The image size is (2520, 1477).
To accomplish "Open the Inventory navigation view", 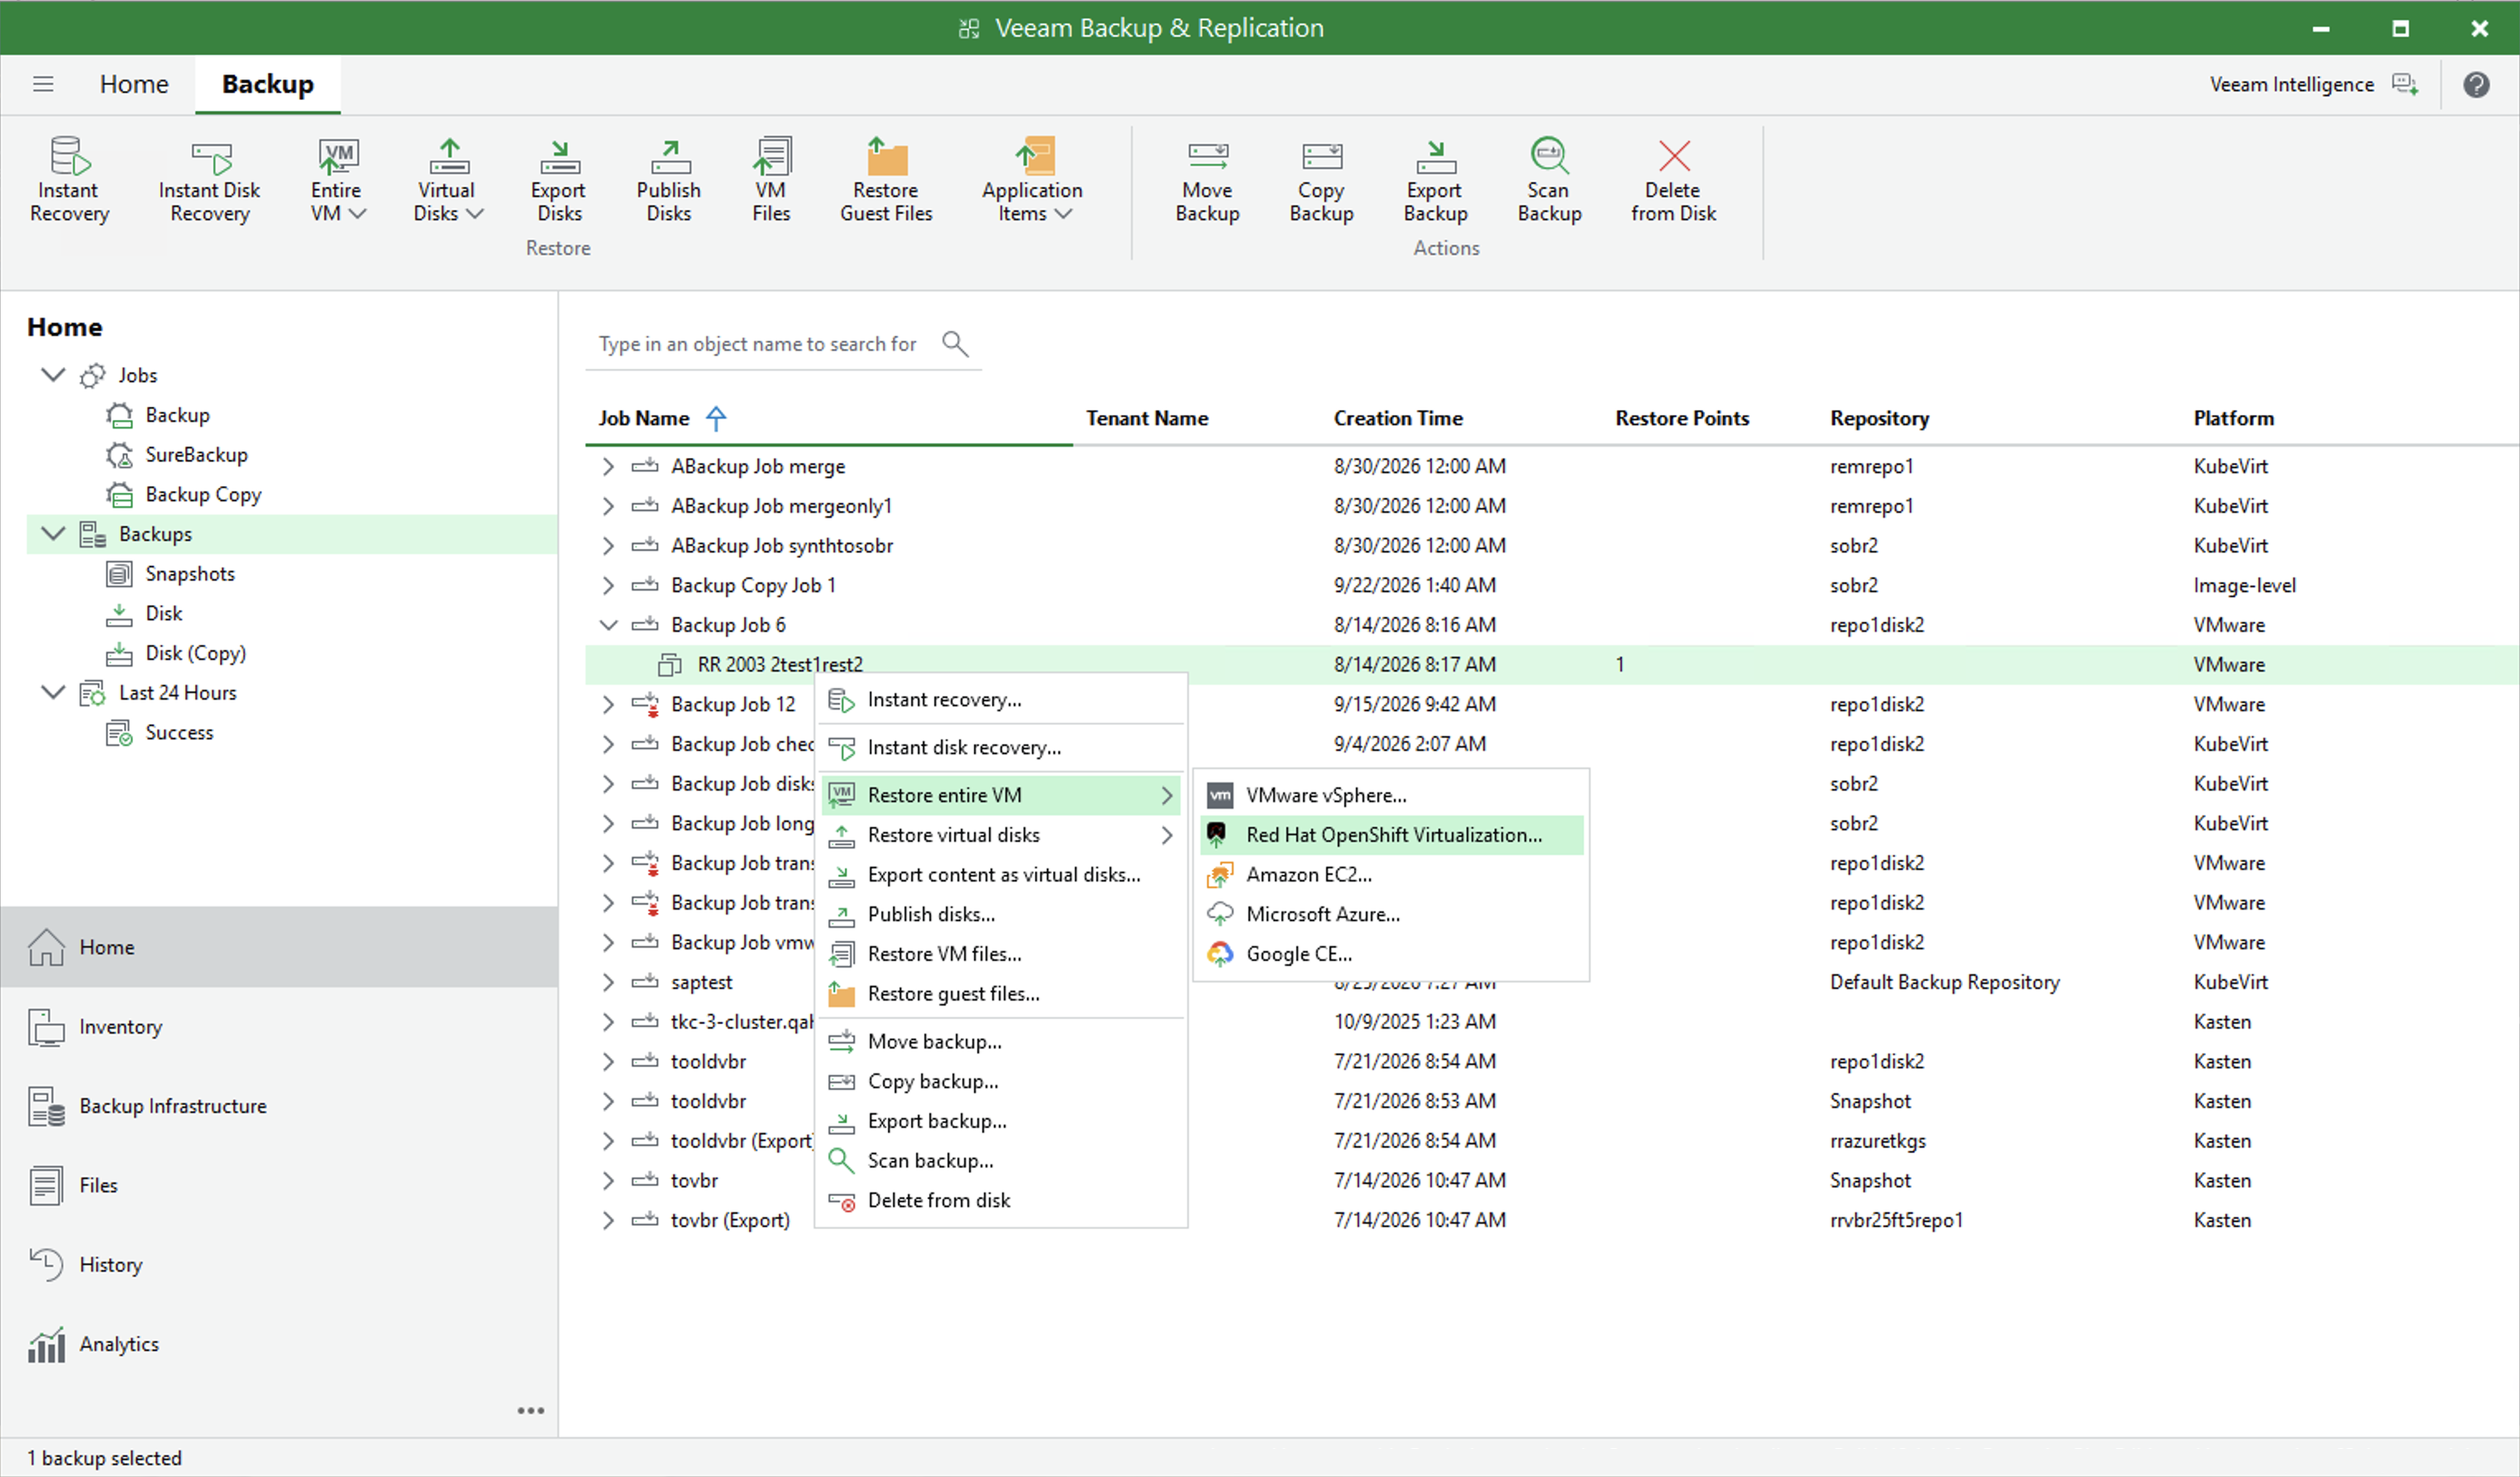I will click(279, 1027).
